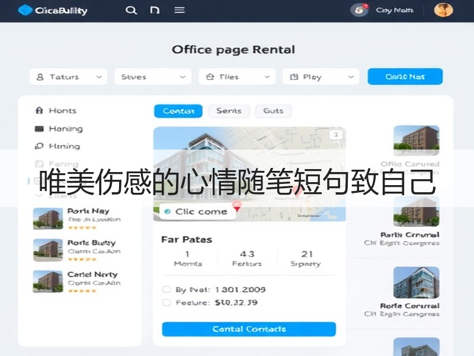Screen dimensions: 474x356
Task: Click the 43 Ferturs stat
Action: (247, 259)
